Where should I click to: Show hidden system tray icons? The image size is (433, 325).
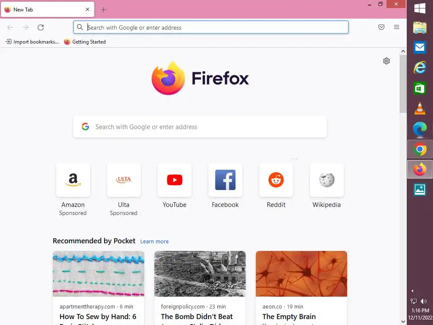coord(412,291)
